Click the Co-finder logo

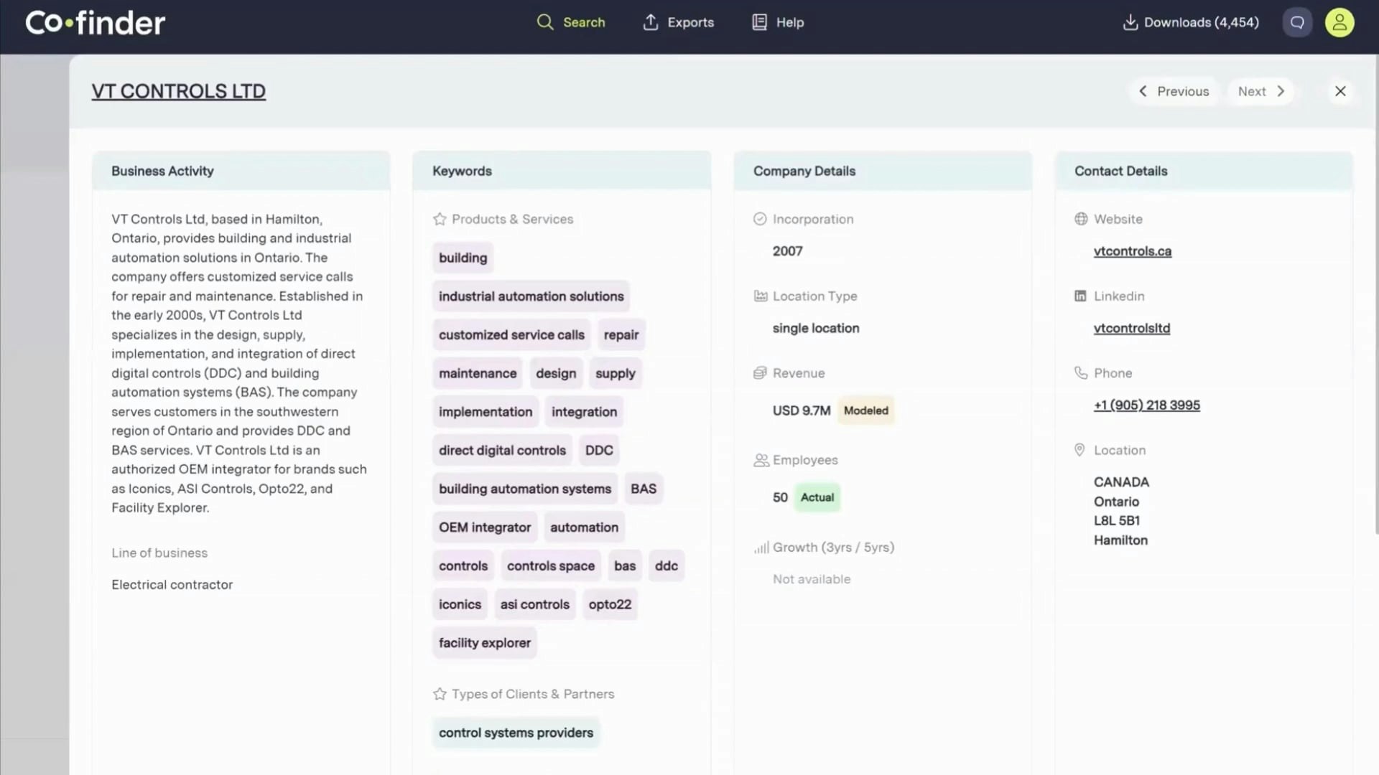tap(95, 22)
